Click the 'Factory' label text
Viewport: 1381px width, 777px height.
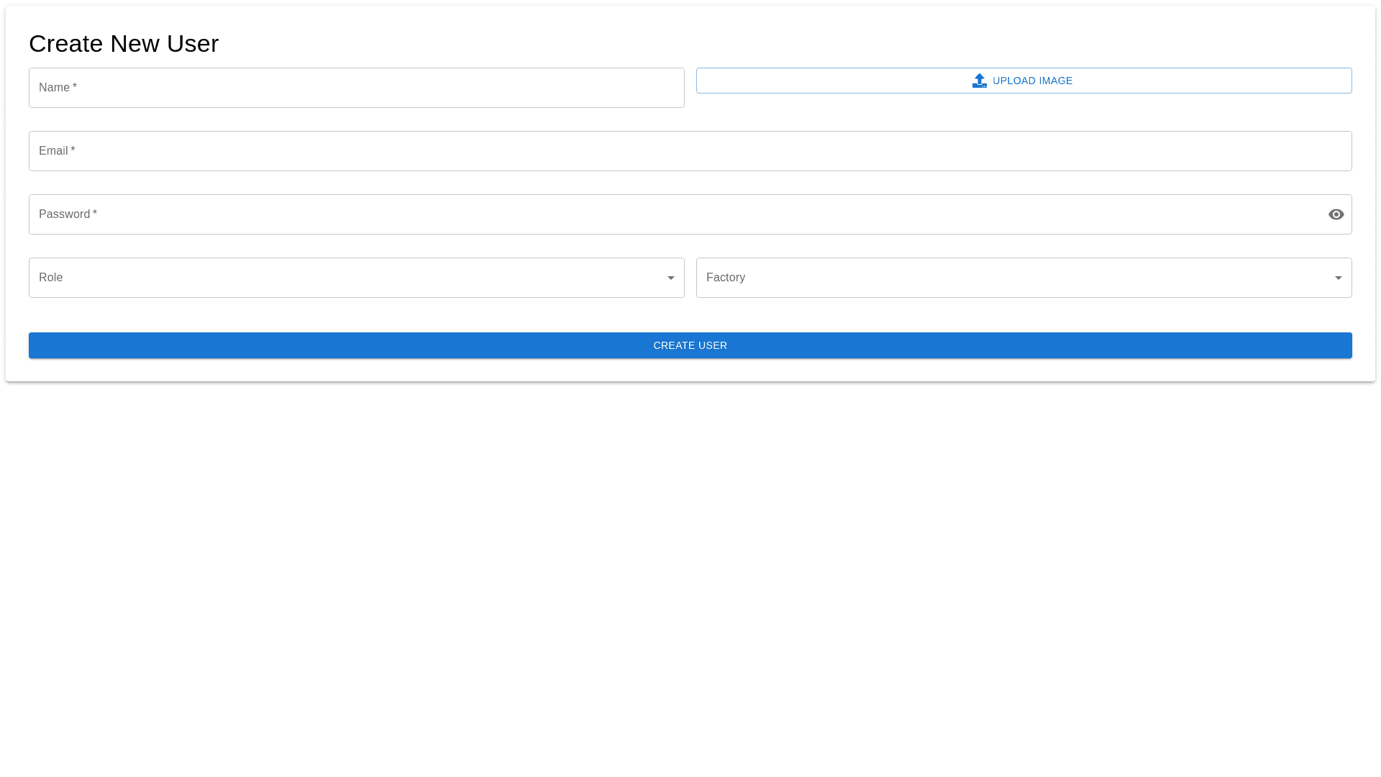tap(725, 278)
